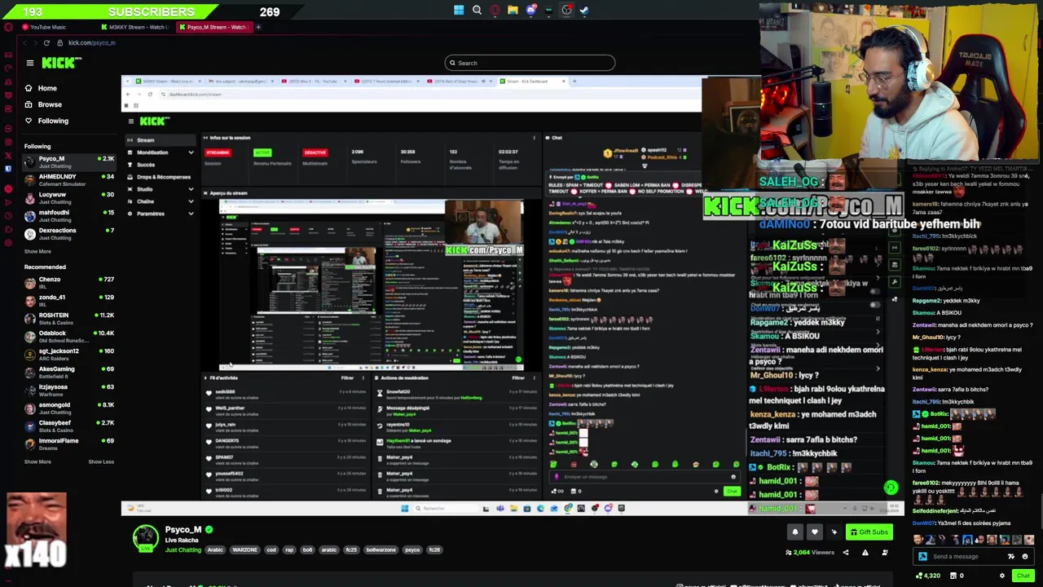The width and height of the screenshot is (1043, 587).
Task: Open mahfoudhi channel in Following list
Action: [x=68, y=216]
